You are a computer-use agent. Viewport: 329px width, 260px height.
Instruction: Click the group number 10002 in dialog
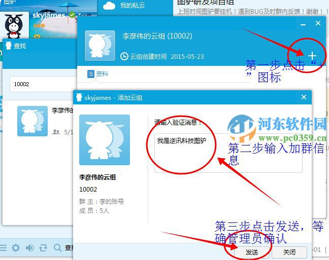coord(88,190)
